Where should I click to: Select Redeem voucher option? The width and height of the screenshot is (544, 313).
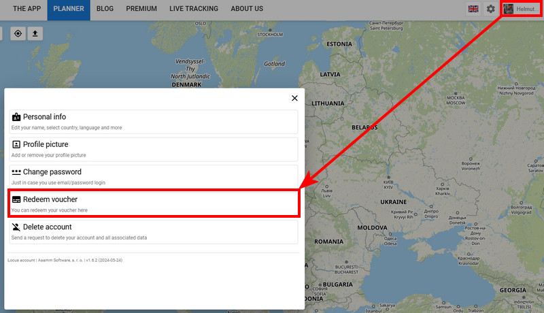coord(154,204)
